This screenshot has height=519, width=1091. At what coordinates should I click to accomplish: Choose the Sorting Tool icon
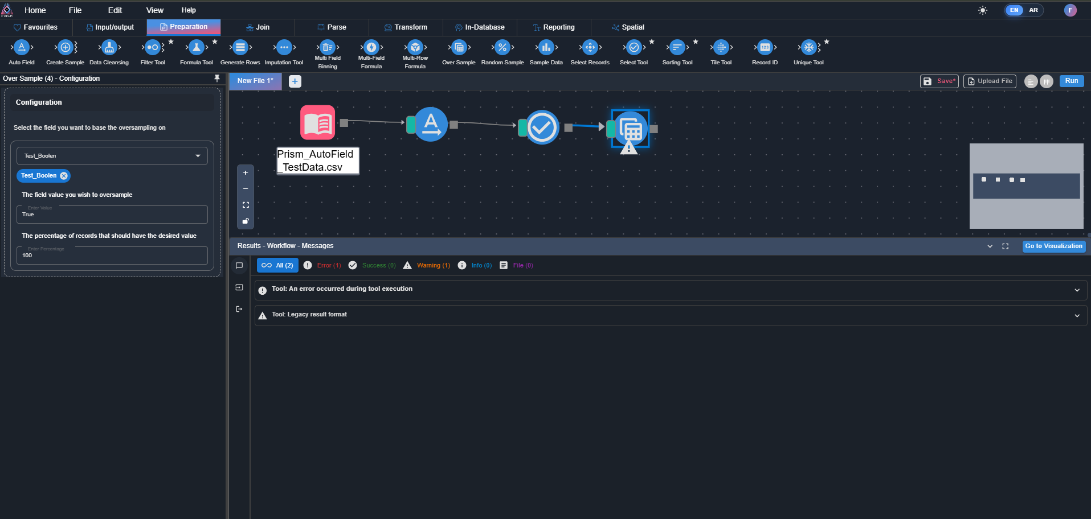pos(677,48)
